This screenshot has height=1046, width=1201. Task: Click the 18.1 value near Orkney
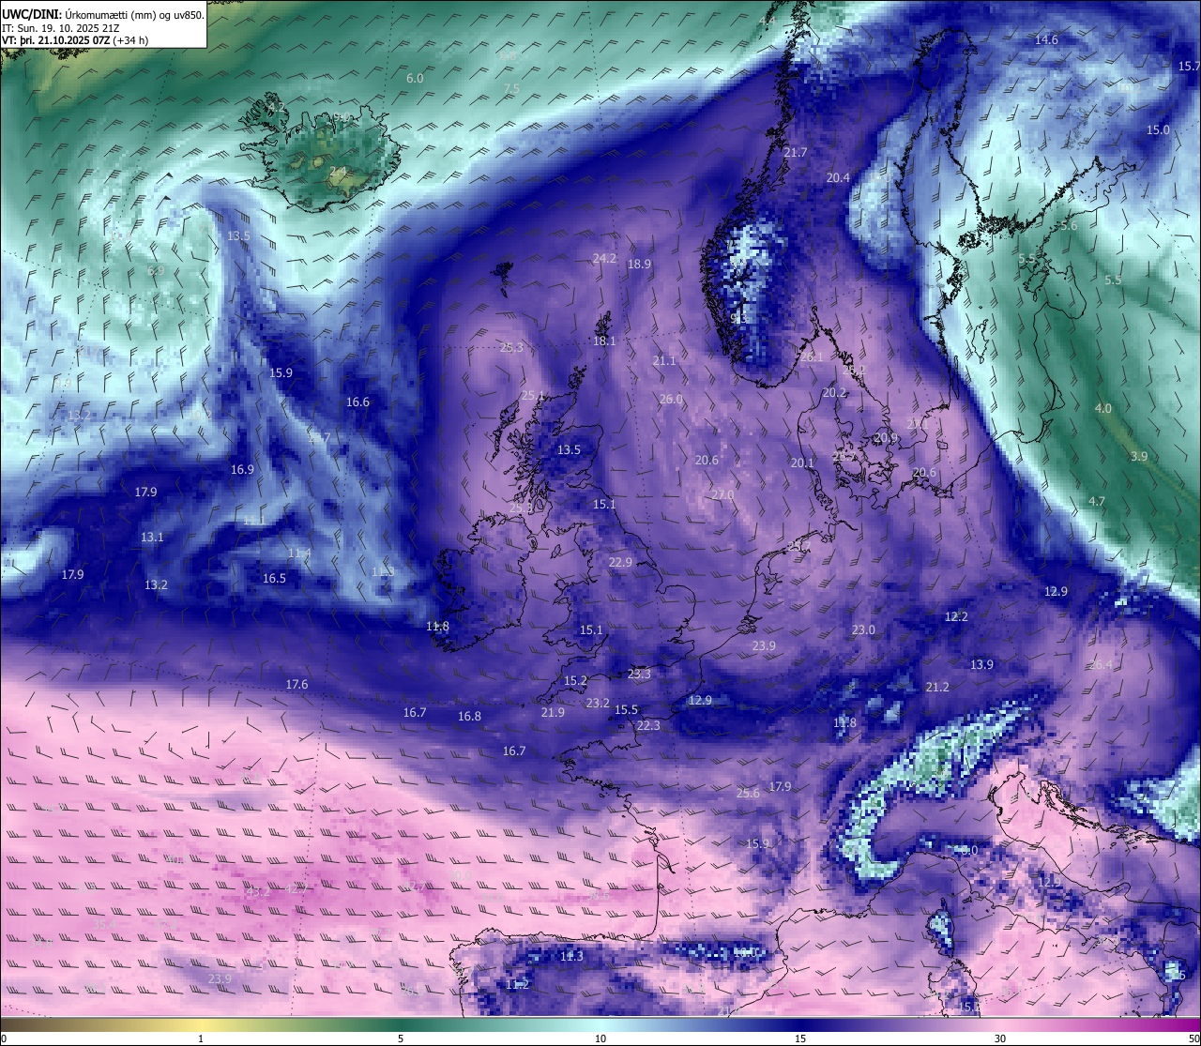pyautogui.click(x=604, y=341)
